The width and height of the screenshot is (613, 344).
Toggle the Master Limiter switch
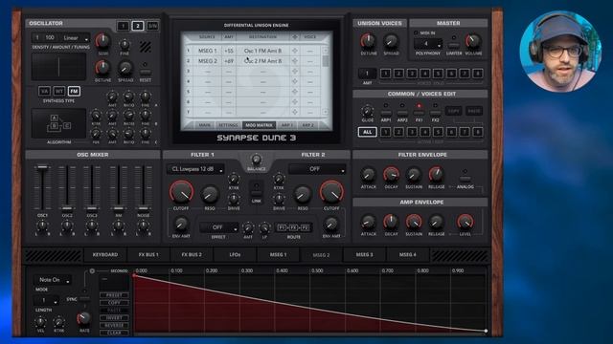453,45
